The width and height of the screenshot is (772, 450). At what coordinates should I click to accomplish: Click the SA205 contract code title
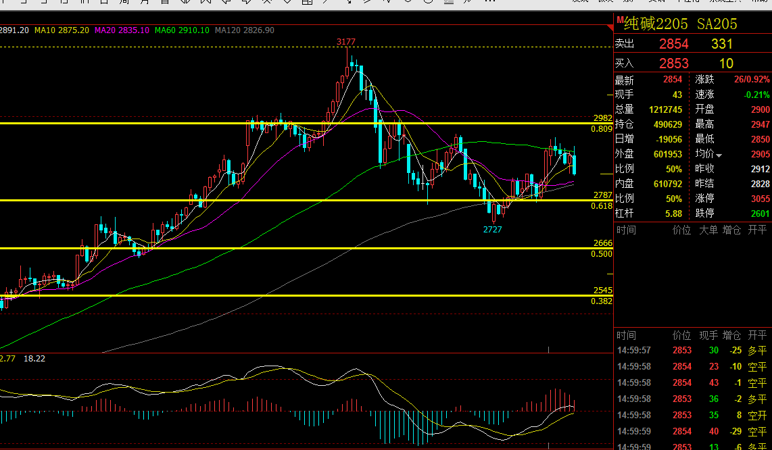point(717,24)
